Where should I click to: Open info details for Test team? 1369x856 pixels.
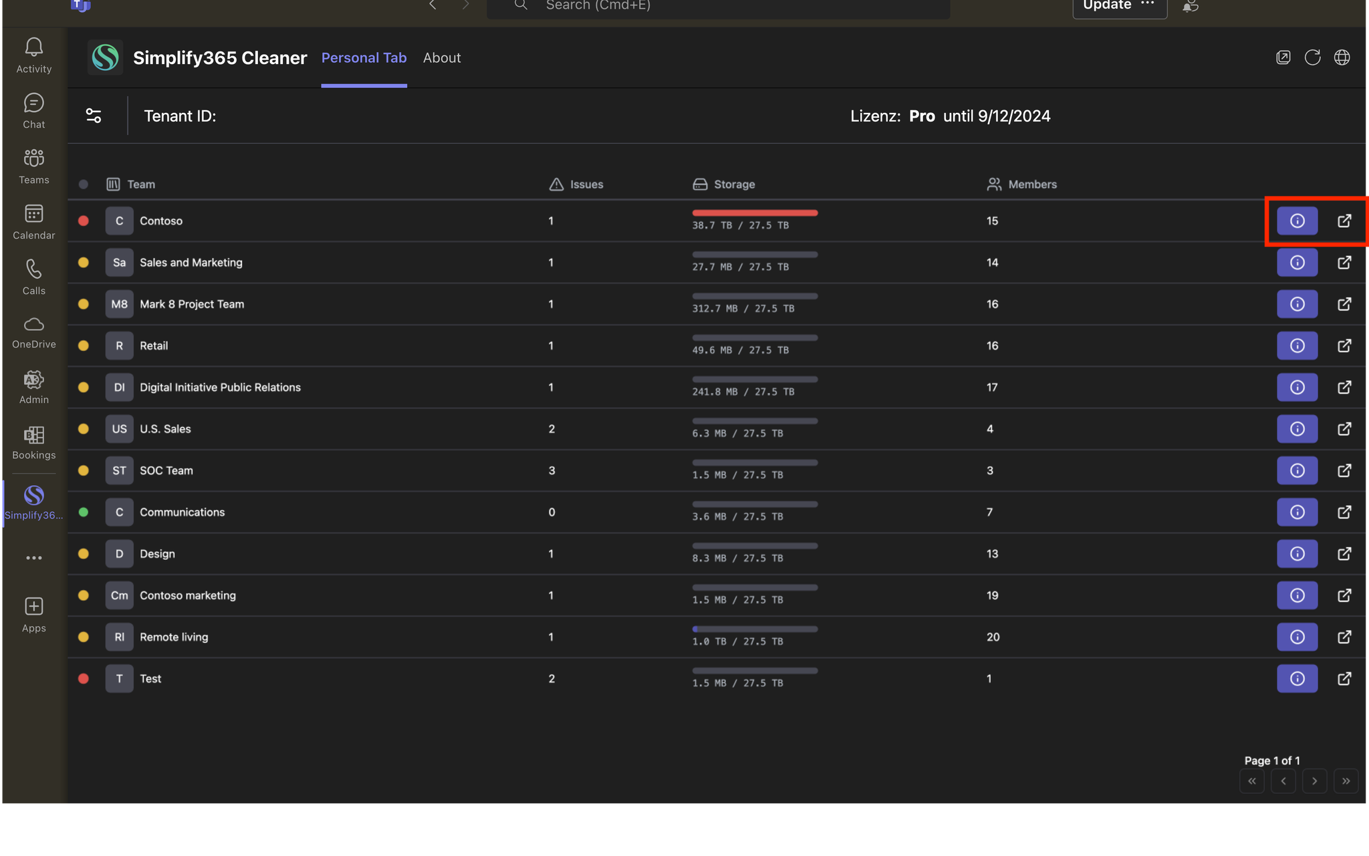1297,679
